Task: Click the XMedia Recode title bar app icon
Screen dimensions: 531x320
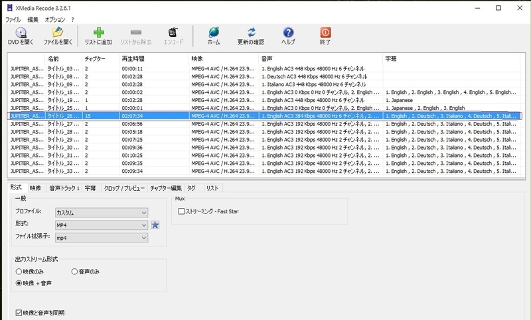Action: [x=9, y=8]
